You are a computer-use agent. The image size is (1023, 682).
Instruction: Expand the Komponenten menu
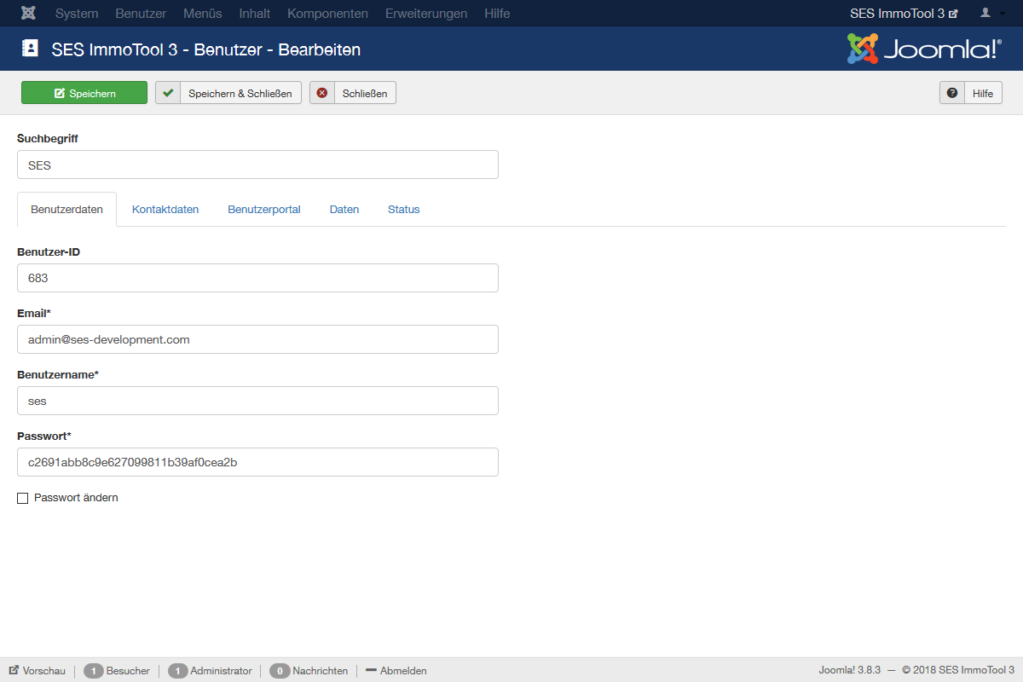327,14
